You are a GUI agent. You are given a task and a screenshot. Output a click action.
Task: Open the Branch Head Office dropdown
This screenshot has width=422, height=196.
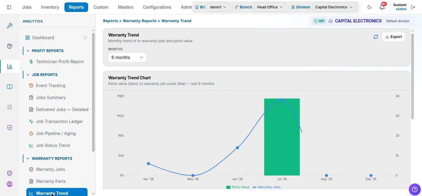click(x=270, y=7)
